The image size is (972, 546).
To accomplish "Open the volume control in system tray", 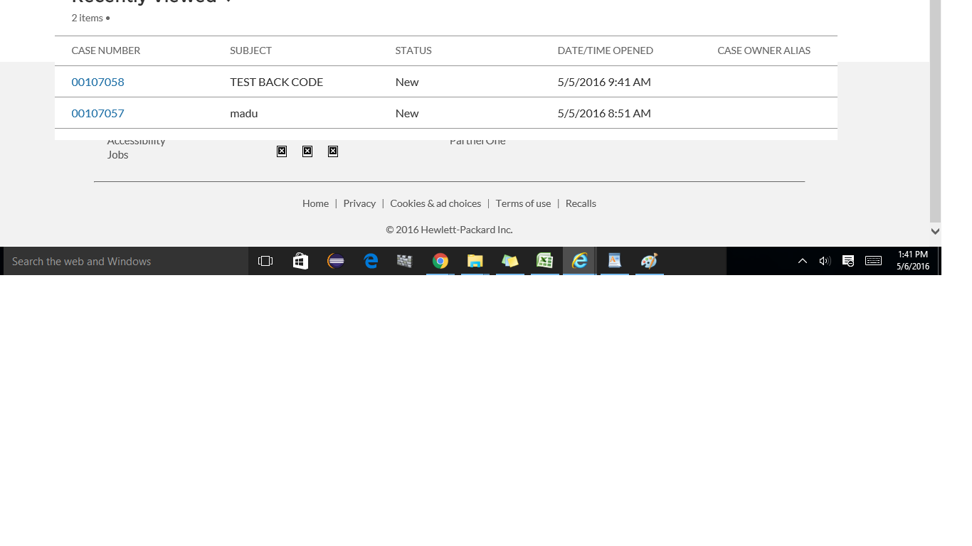I will click(x=825, y=261).
